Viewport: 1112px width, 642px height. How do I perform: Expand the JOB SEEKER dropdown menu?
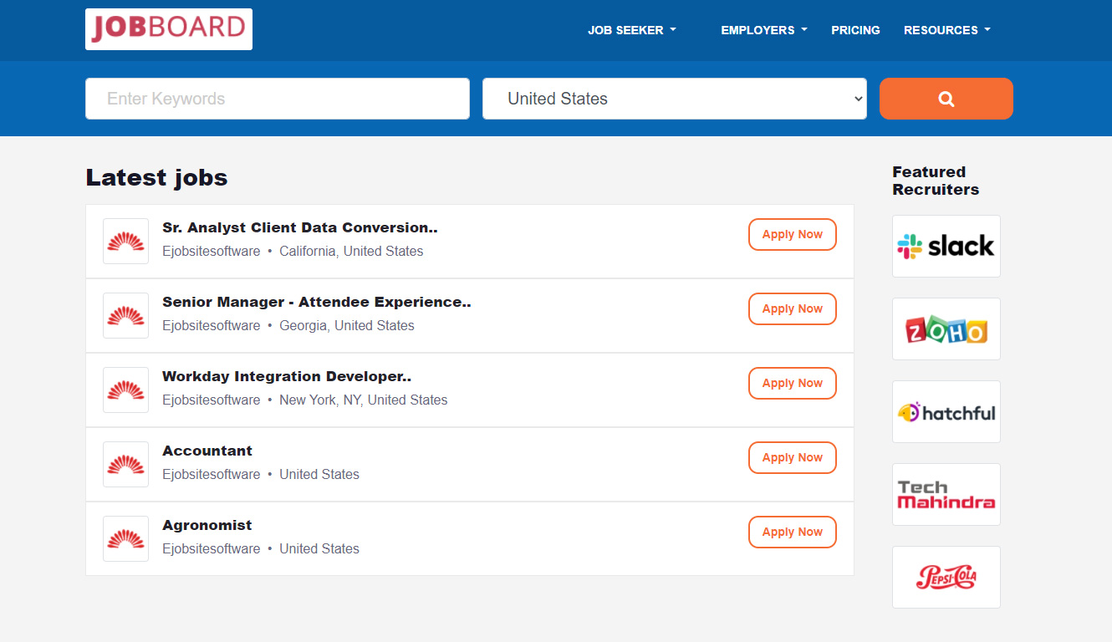tap(632, 30)
